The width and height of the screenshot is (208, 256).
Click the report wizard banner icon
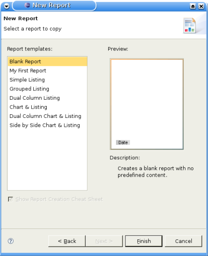point(190,25)
